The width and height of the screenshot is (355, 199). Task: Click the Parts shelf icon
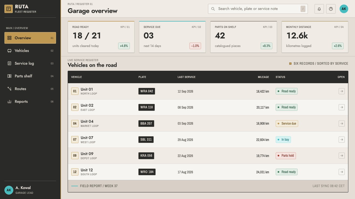pos(9,76)
